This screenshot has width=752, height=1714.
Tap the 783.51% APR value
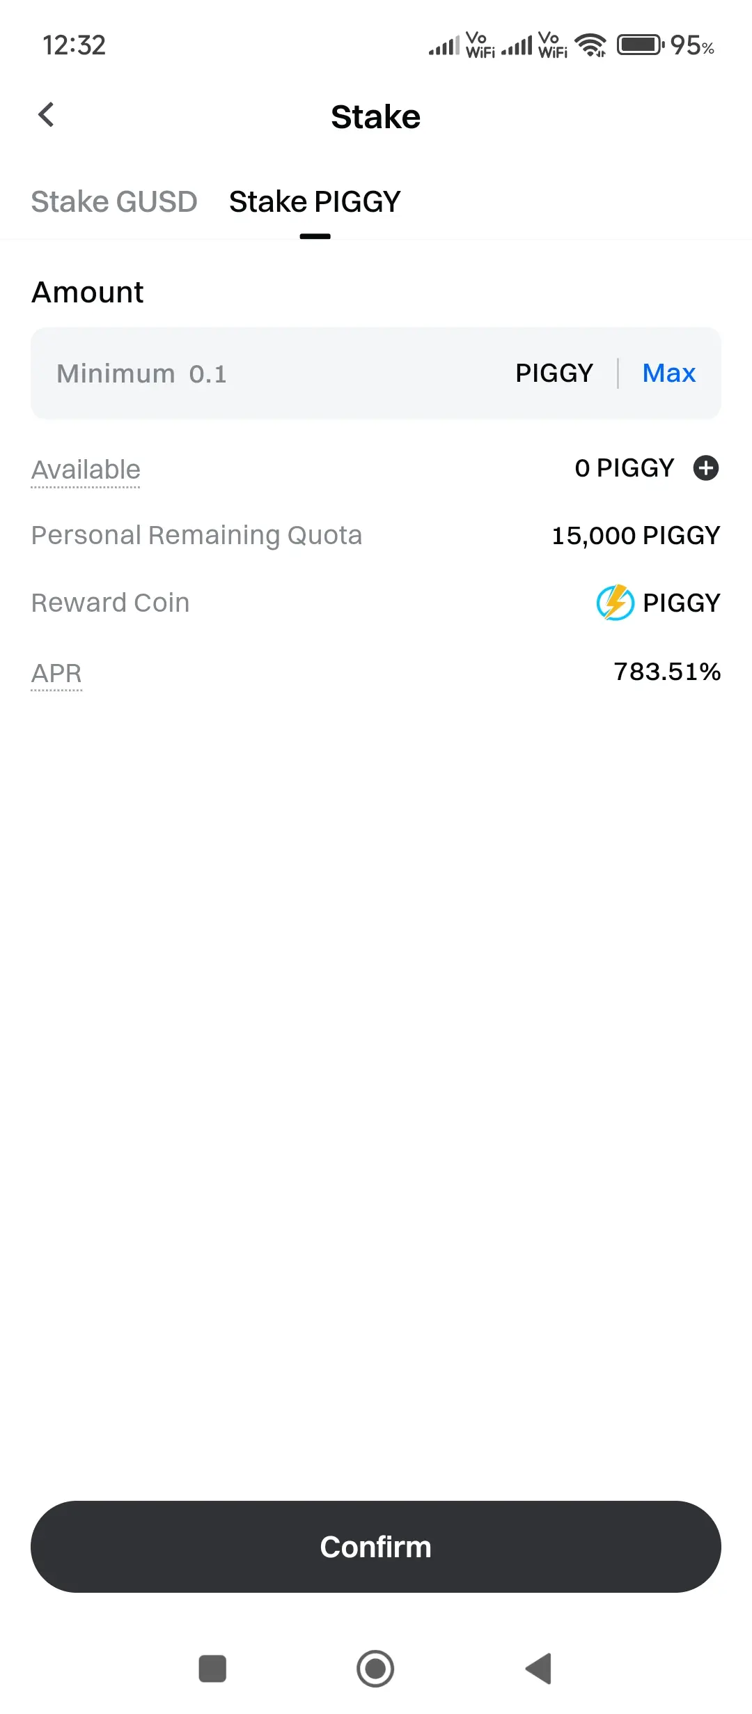point(666,672)
